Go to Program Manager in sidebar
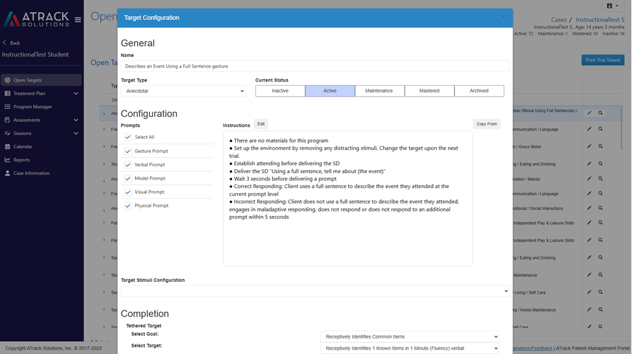The height and width of the screenshot is (354, 632). coord(41,106)
